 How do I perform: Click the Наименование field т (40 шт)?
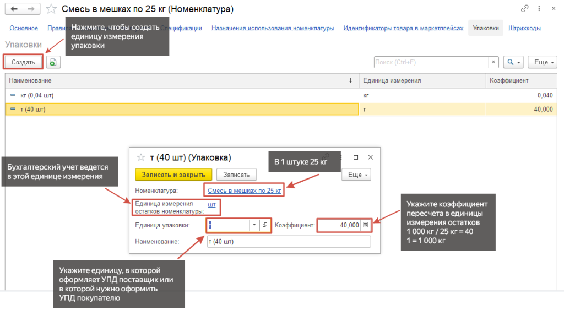[289, 242]
